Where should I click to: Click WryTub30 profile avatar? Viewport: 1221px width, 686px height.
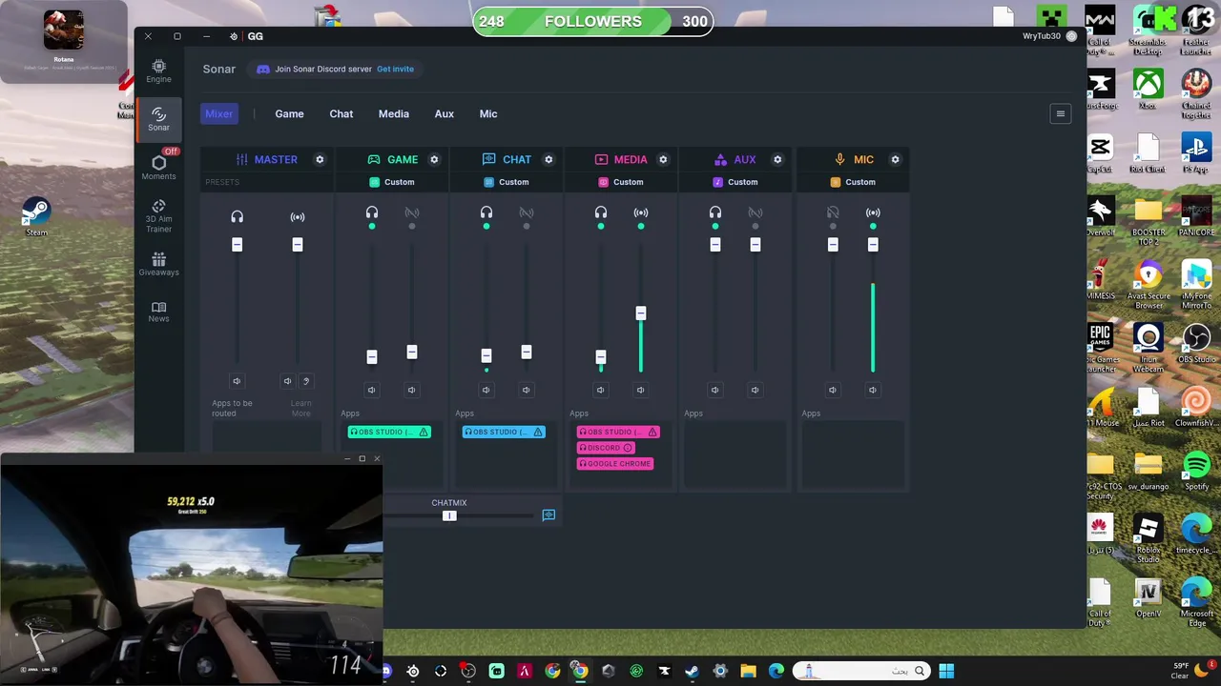coord(1071,36)
